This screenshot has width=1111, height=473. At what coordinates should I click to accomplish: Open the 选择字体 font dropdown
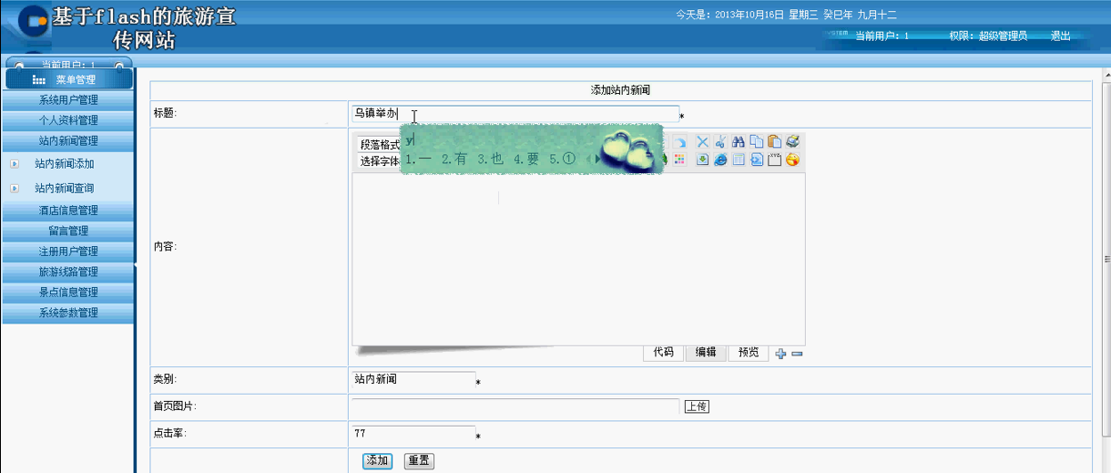point(380,161)
